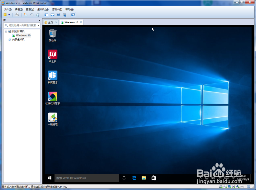The image size is (256, 190).
Task: Open the snapshot manager icon
Action: (x=38, y=15)
